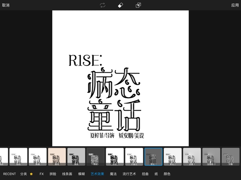Switch to 流行艺术 pop art tab
This screenshot has height=180, width=241.
click(x=129, y=174)
